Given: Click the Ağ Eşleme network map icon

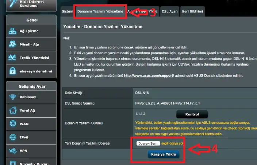Looking at the screenshot, I should coord(12,31).
